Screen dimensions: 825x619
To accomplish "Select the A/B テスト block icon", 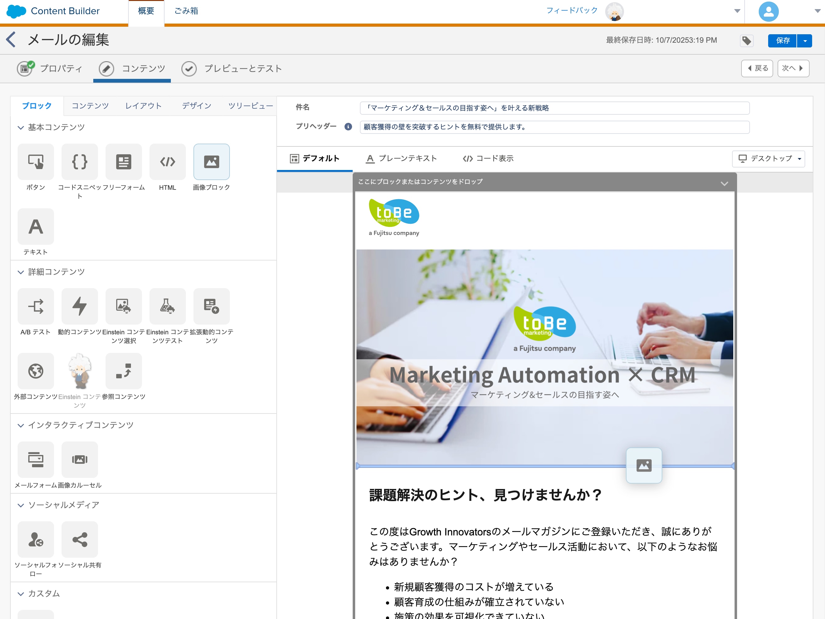I will pos(35,306).
